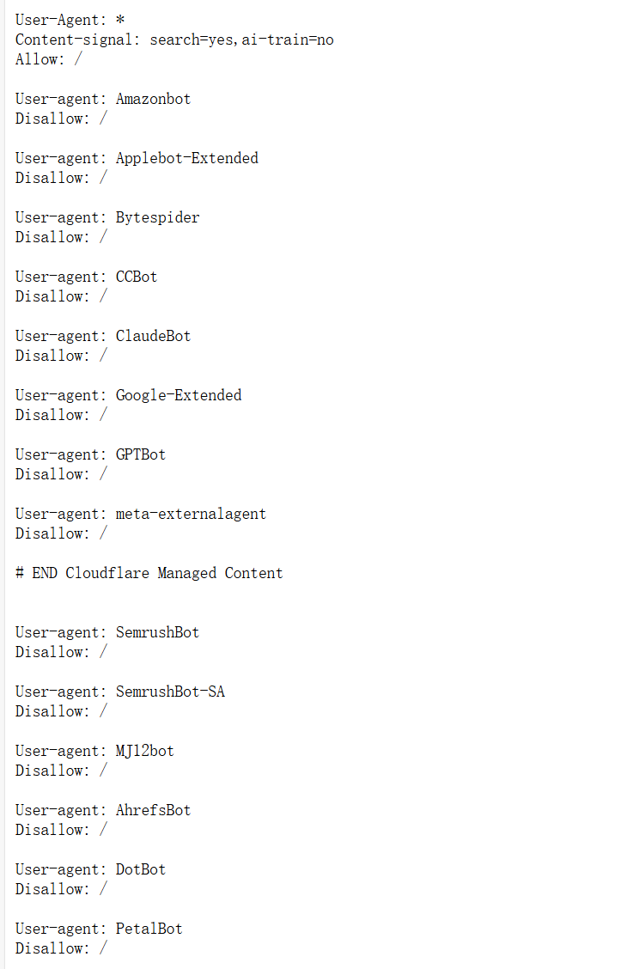Click on the GPTBot entry
The width and height of the screenshot is (621, 969).
(141, 454)
